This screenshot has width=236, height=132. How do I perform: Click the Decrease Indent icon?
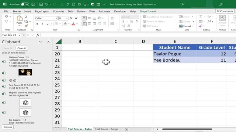click(x=100, y=23)
